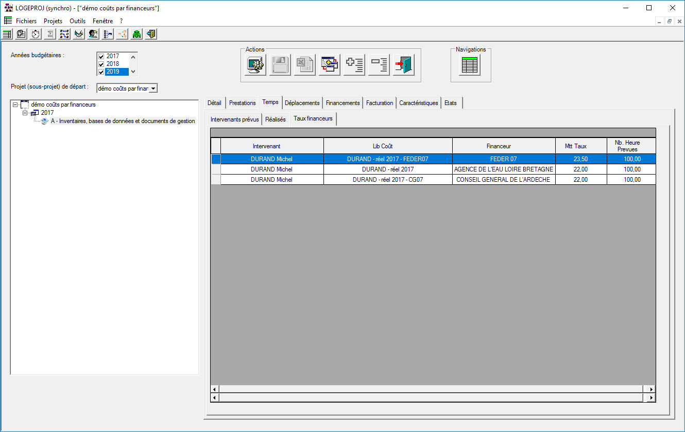
Task: Click the 'AGENCE DE L'EAU LOIRE BRETAGNE' cell
Action: (504, 169)
